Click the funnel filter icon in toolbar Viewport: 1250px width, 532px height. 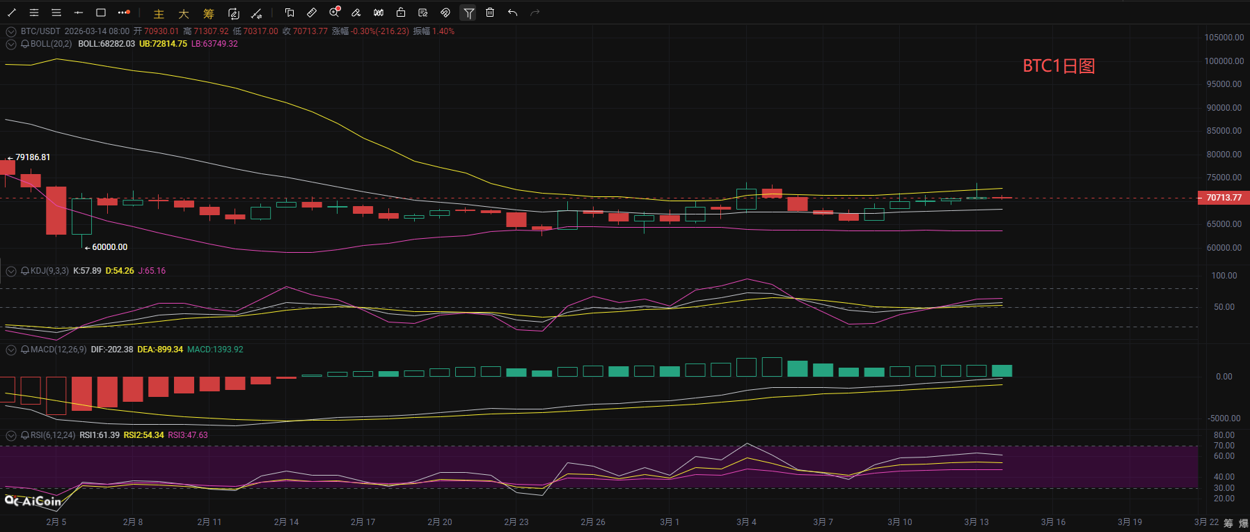point(468,13)
